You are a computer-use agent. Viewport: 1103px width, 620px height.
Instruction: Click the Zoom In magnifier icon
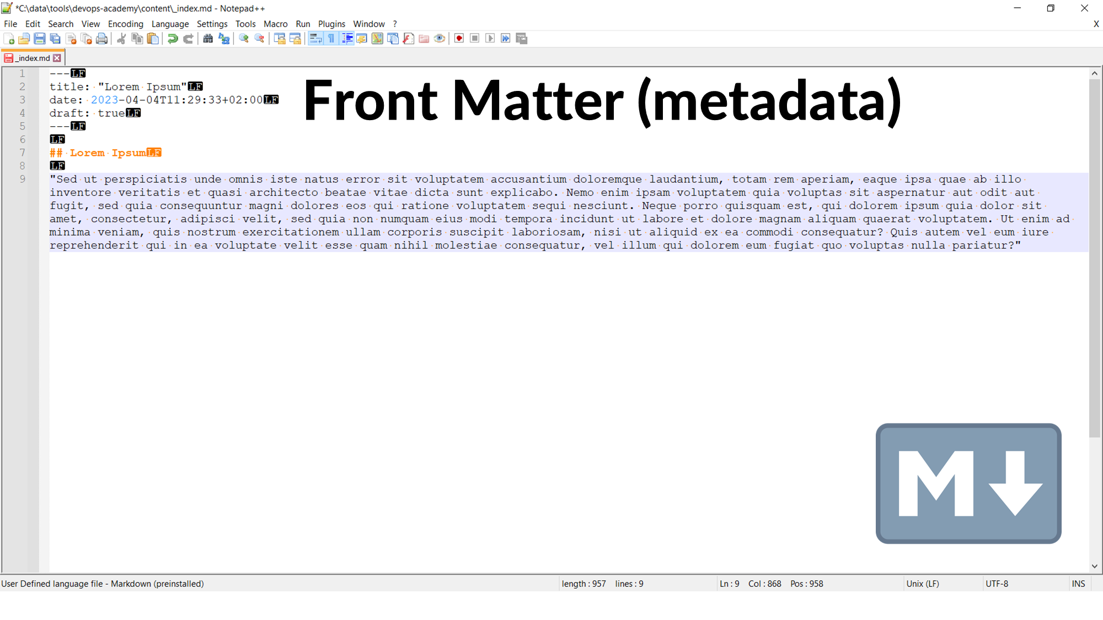pos(244,39)
